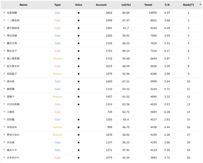Expand the 北条加蓮 row details
The height and width of the screenshot is (163, 203).
4,12
